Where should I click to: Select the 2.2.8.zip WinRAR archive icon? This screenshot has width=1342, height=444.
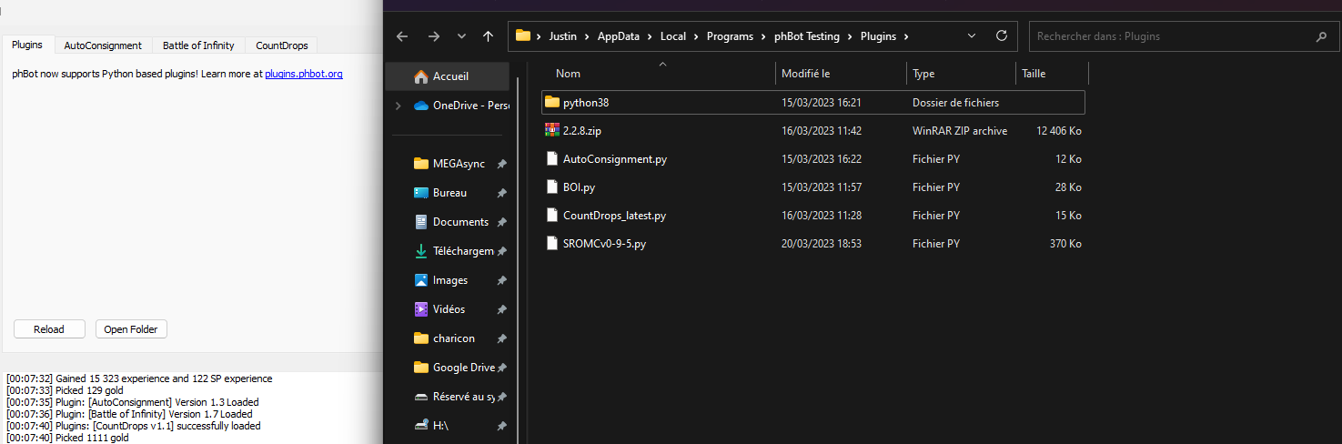552,131
